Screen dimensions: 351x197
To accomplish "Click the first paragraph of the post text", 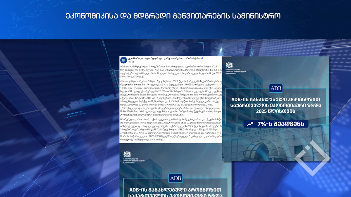I will pos(171,71).
